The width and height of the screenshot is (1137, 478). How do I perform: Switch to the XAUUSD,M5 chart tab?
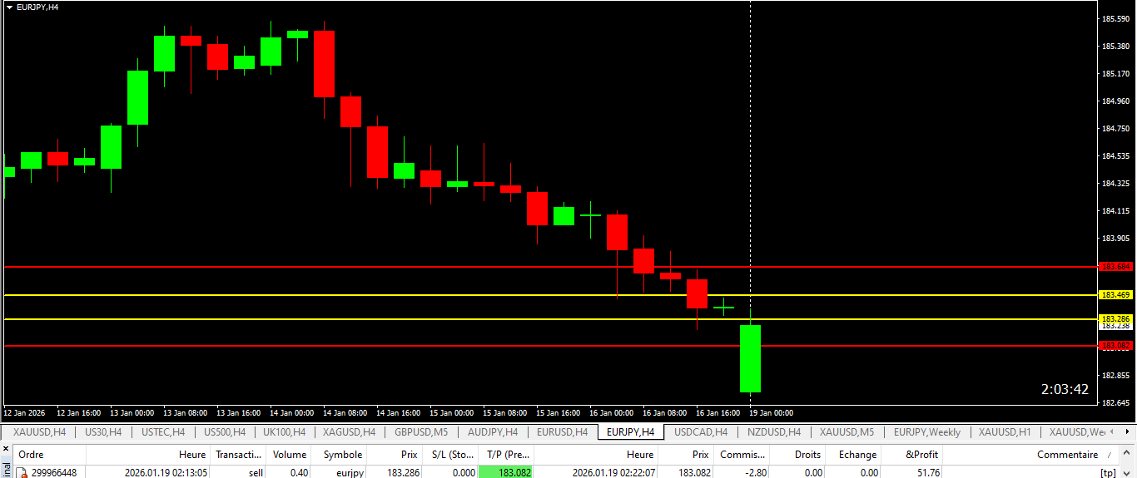(847, 432)
